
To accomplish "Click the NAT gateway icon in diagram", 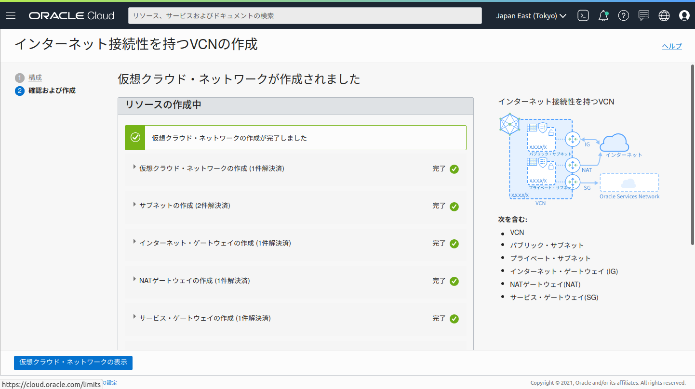I will (573, 165).
